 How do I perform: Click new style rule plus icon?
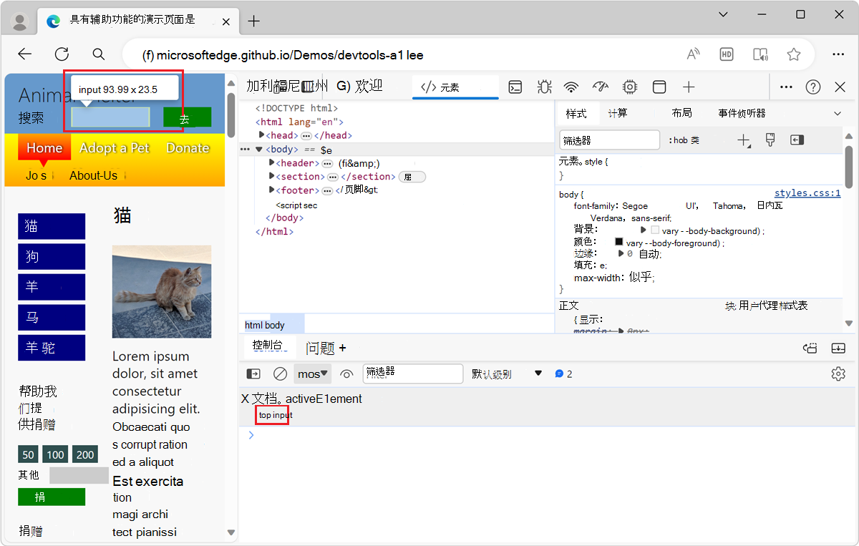tap(744, 140)
